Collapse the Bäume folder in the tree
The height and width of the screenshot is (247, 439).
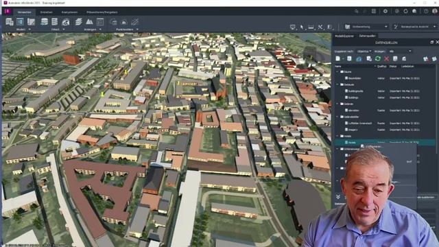tap(337, 71)
